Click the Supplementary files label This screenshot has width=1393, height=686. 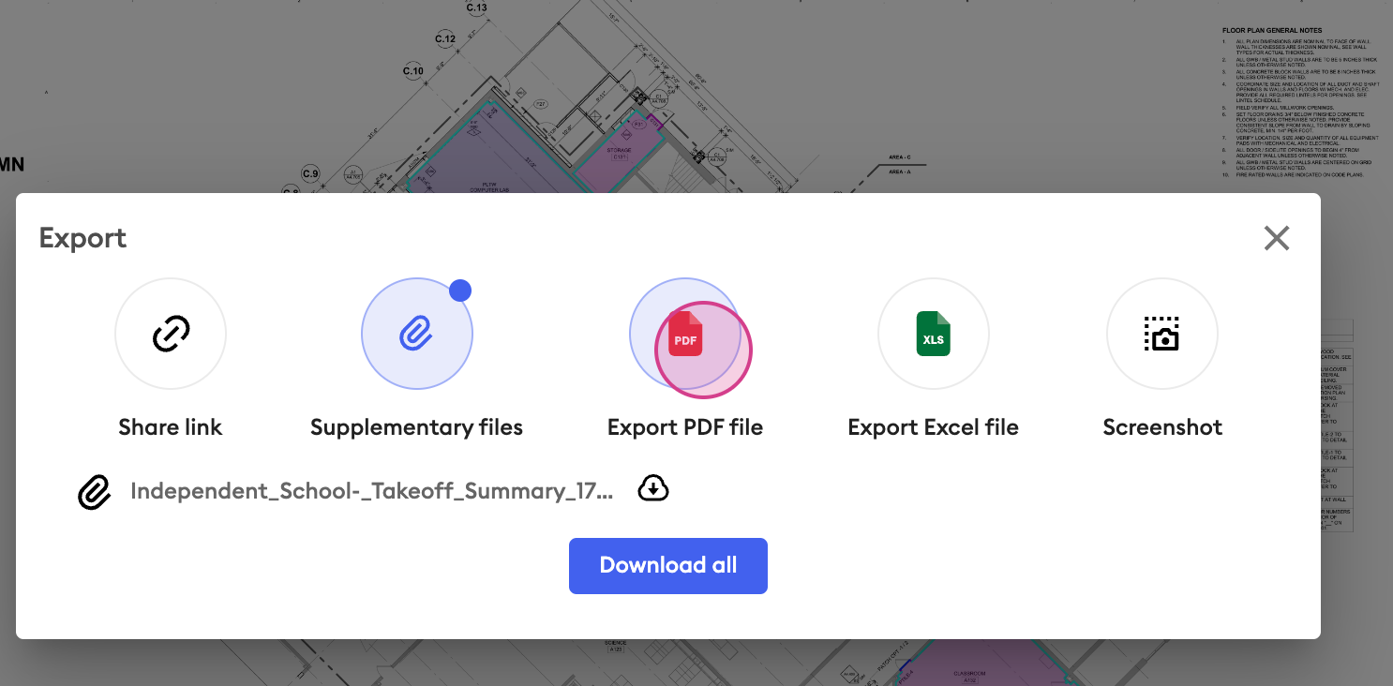point(417,427)
